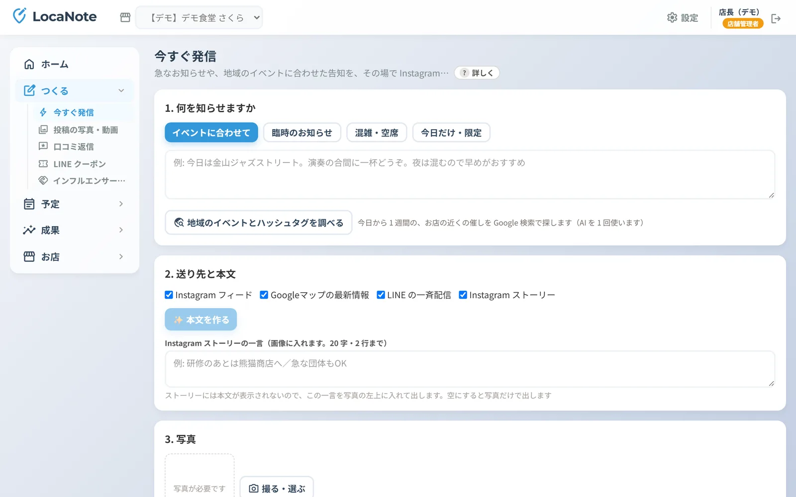The width and height of the screenshot is (796, 497).
Task: Uncheck Instagram フィード checkbox
Action: click(x=169, y=295)
